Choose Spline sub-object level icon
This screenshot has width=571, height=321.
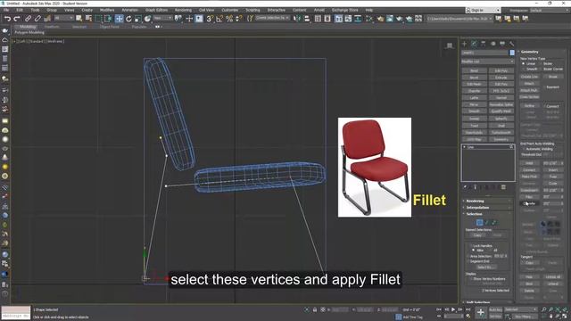coord(494,222)
